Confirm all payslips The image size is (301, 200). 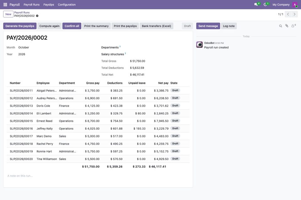pyautogui.click(x=72, y=26)
